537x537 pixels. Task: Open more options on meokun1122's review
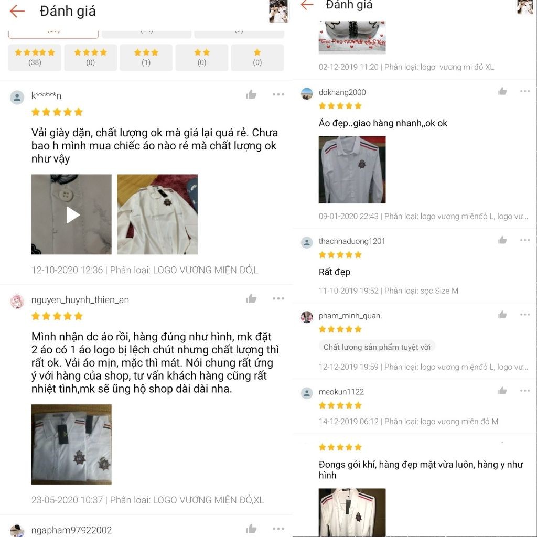[525, 391]
